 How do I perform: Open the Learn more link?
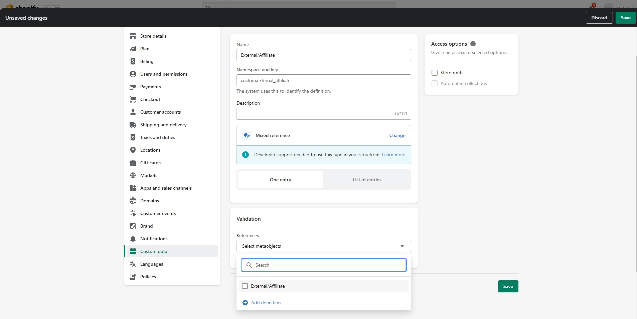point(393,155)
